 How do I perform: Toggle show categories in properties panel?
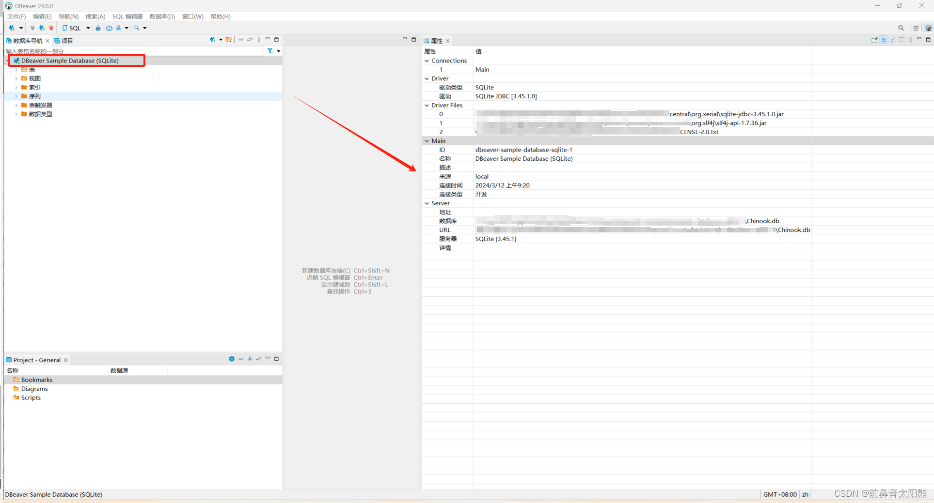click(884, 40)
